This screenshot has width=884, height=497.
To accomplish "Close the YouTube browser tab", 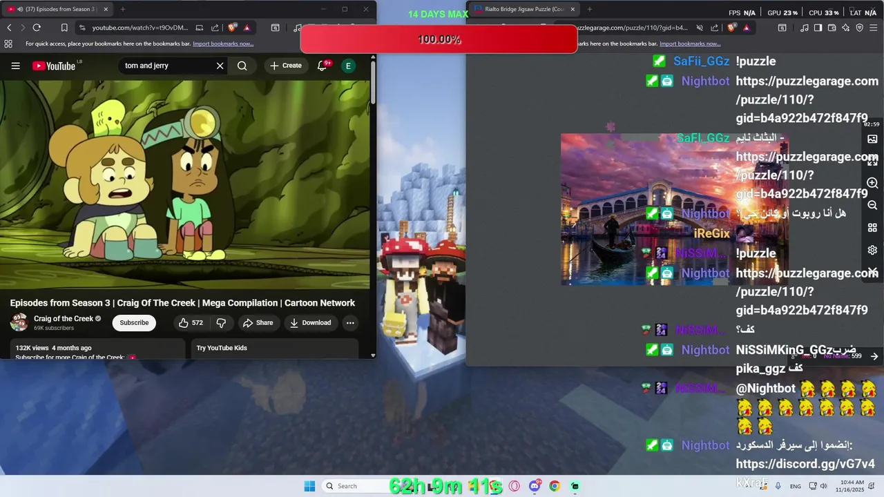I will pos(106,9).
